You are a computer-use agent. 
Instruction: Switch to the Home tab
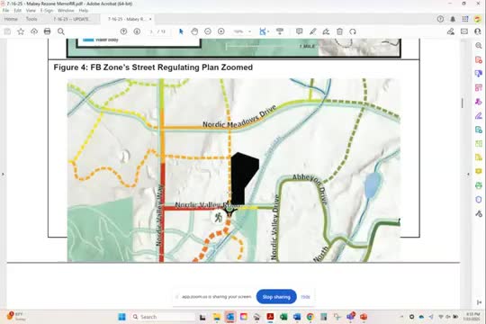click(11, 19)
